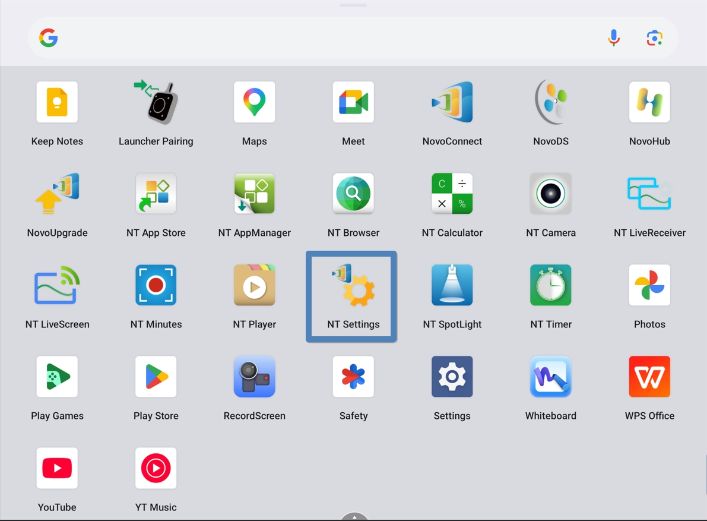Open the NT Minutes recorder

click(156, 286)
